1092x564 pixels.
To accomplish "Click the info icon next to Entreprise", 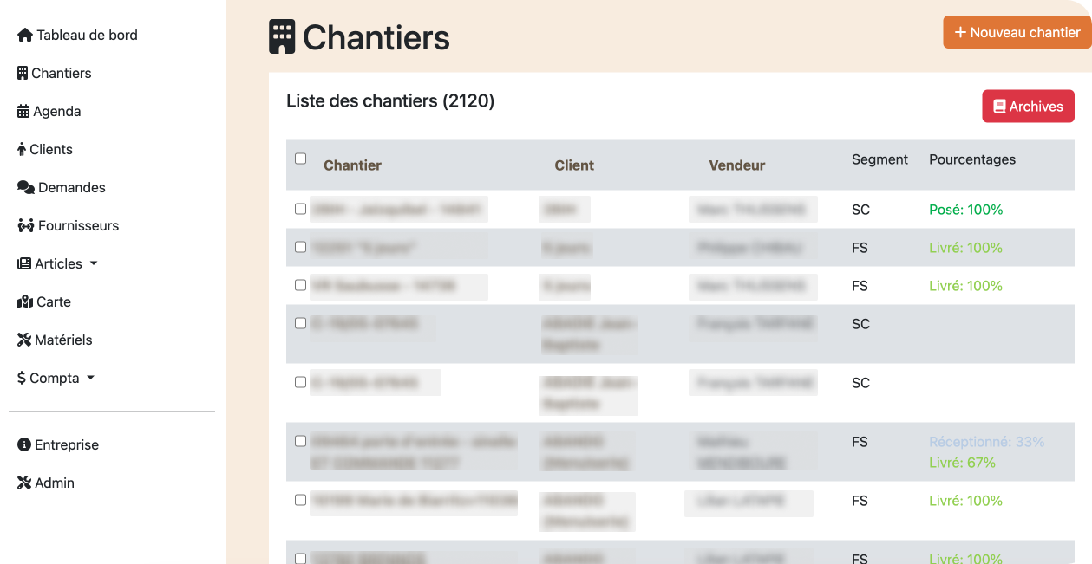I will [x=24, y=445].
